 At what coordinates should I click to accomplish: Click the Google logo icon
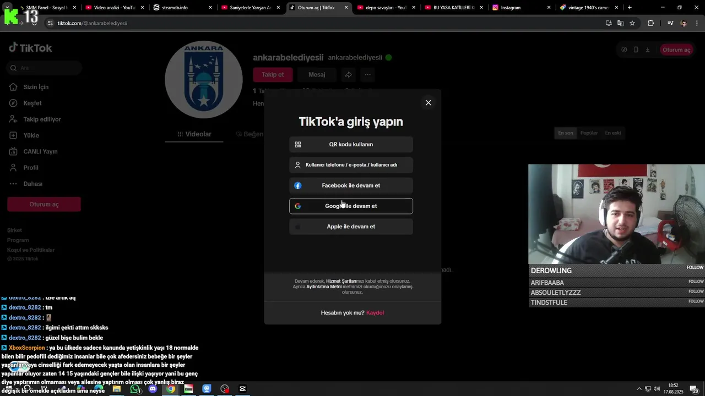(x=298, y=206)
